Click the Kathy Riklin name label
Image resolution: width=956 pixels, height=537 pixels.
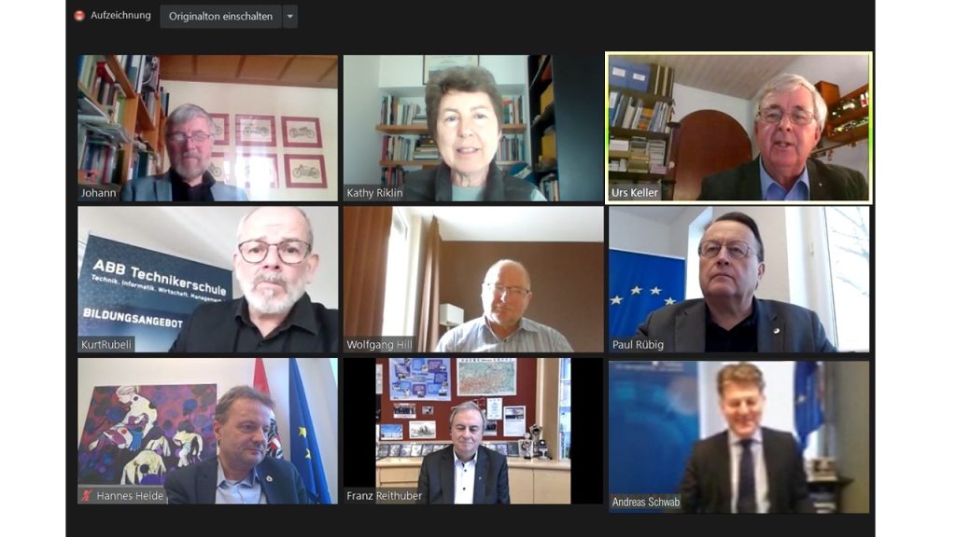point(374,193)
